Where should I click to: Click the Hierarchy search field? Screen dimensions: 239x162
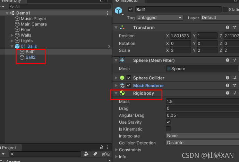click(60, 7)
